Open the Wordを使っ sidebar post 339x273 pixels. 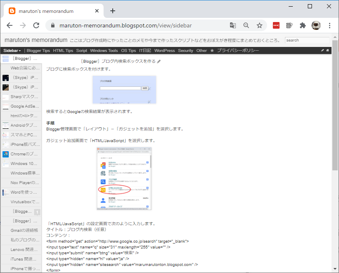[21, 192]
